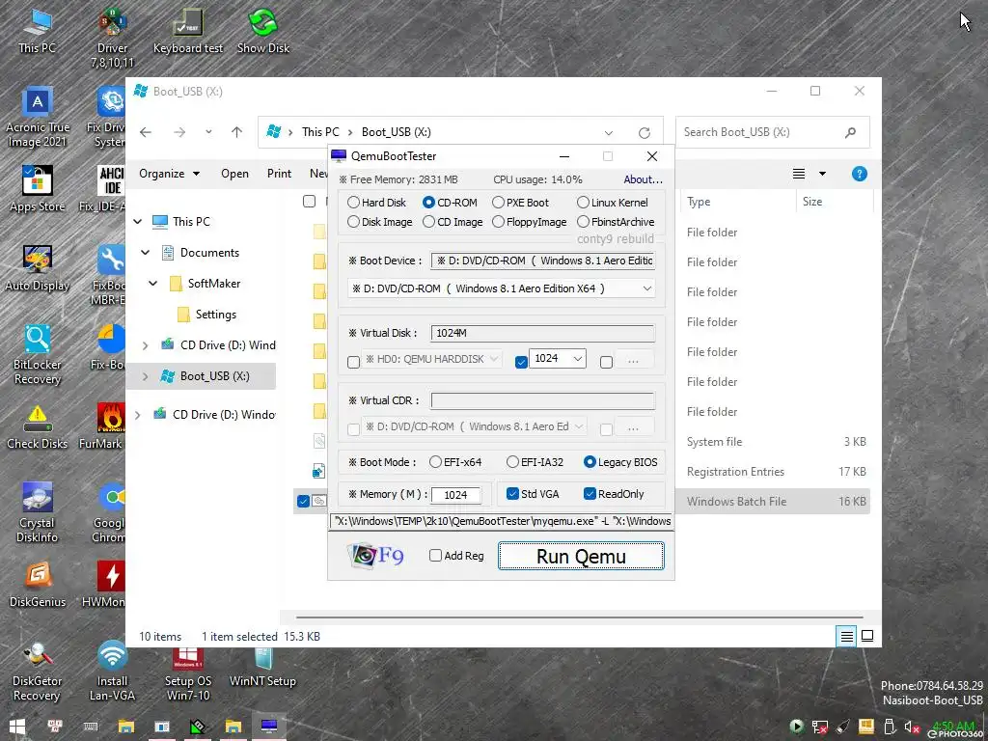This screenshot has height=741, width=988.
Task: Open the address bar history dropdown
Action: pyautogui.click(x=608, y=133)
